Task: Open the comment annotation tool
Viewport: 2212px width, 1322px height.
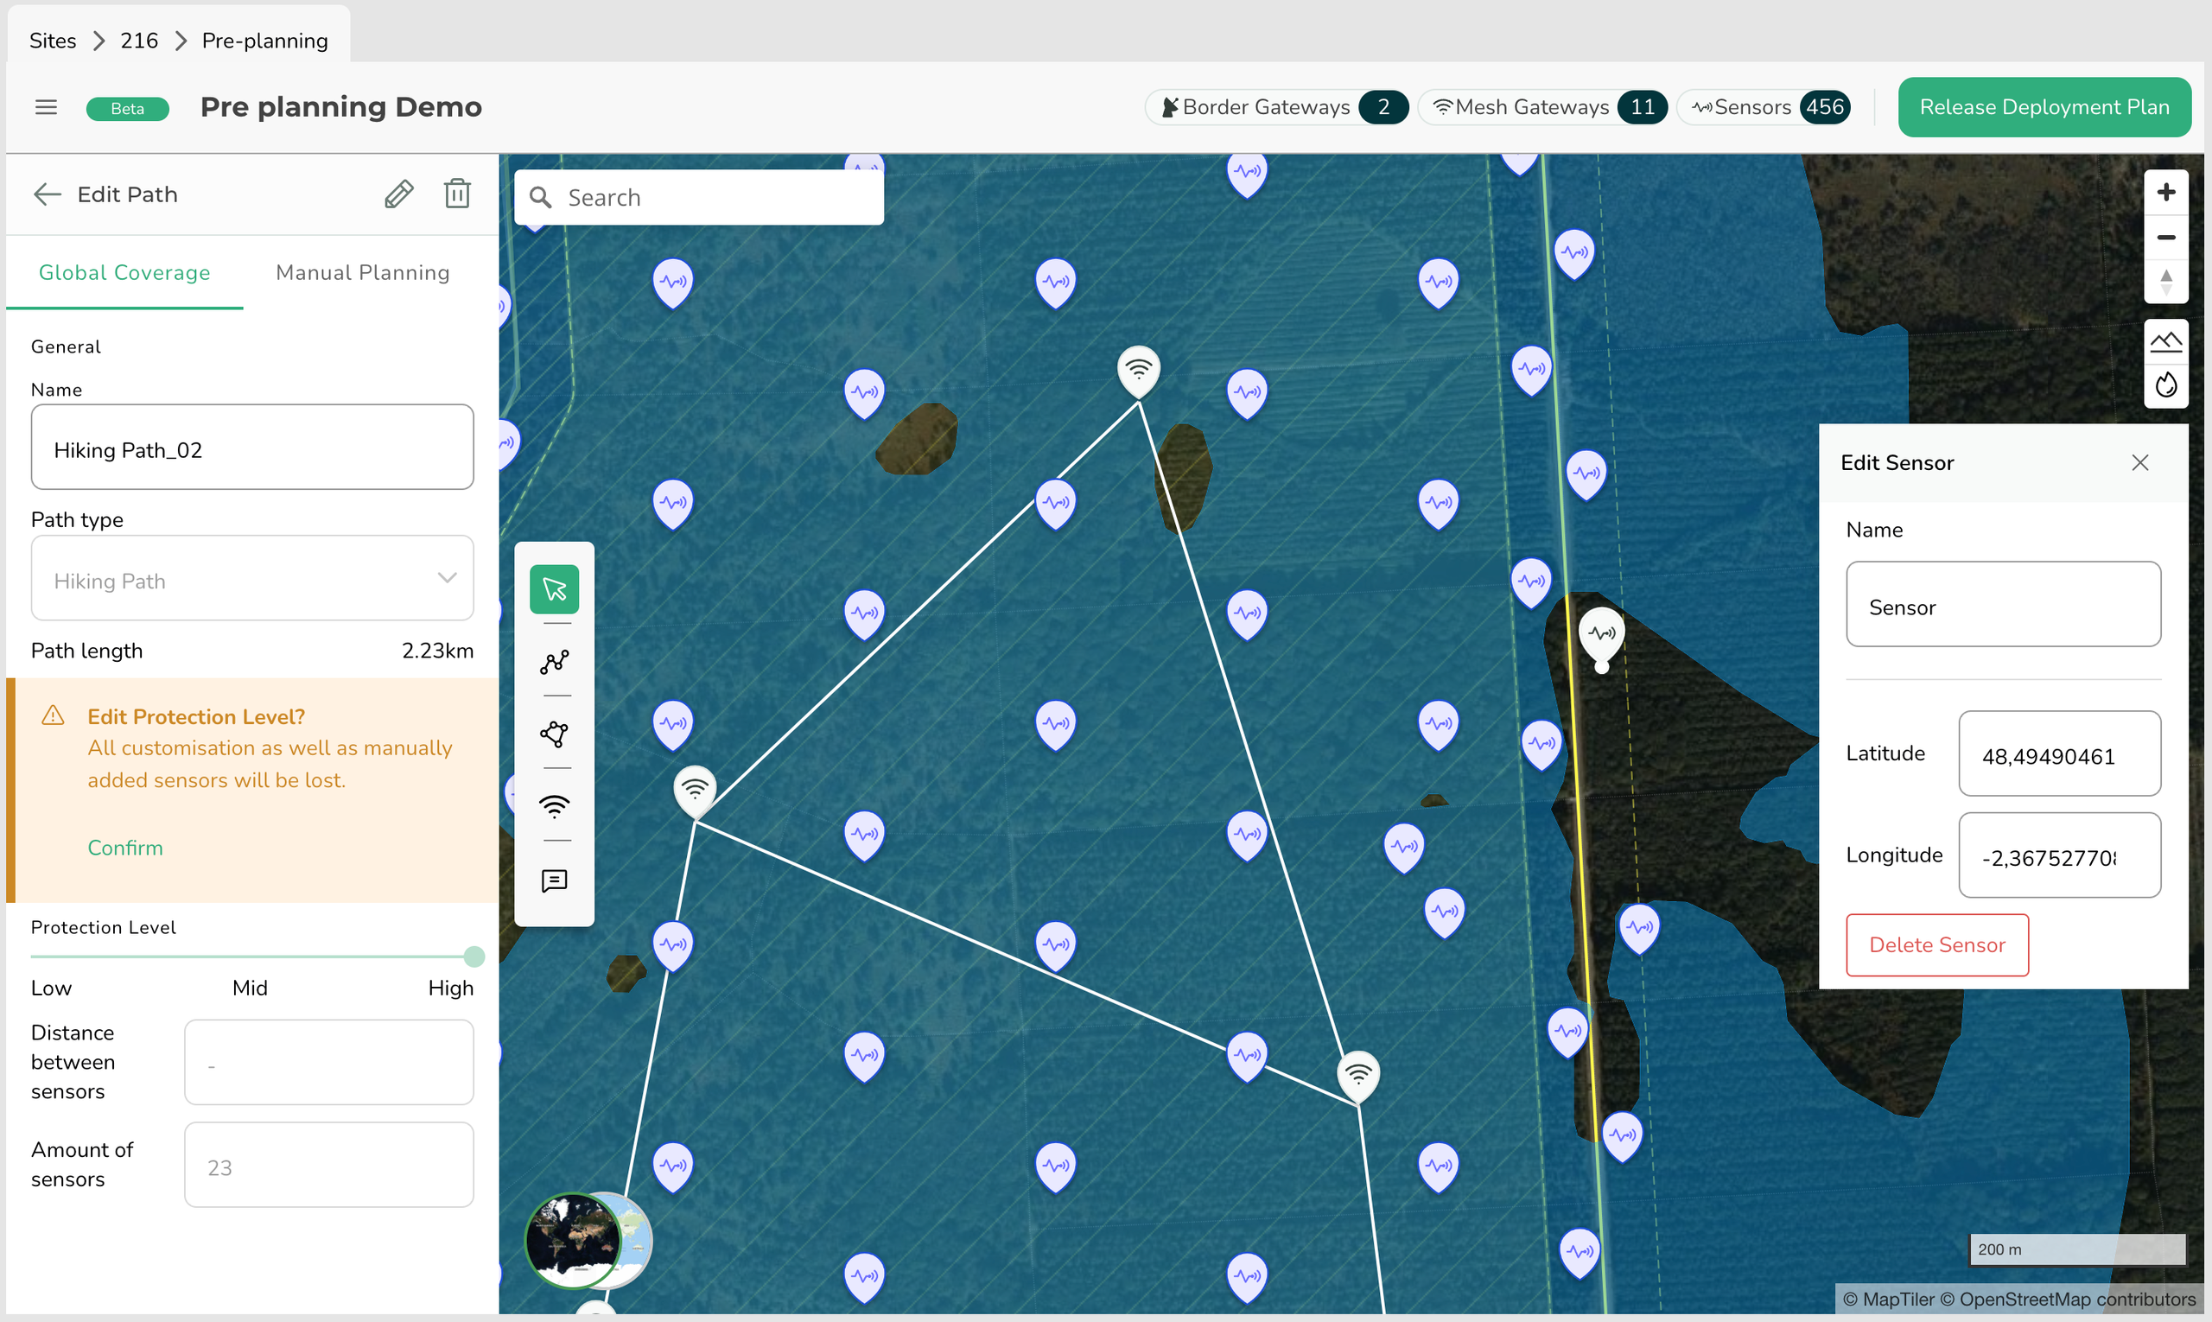Action: point(554,880)
